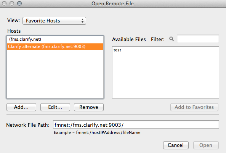Click the View popup stepper arrows
This screenshot has width=226, height=153.
(x=82, y=21)
